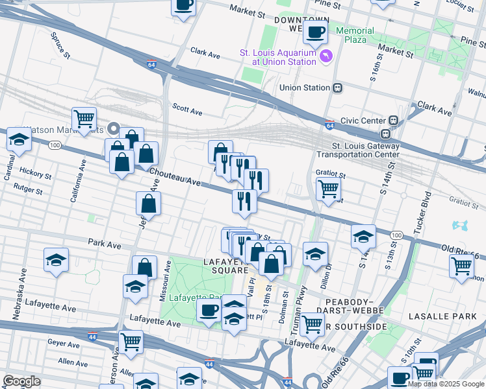Viewport: 486px width, 389px height.
Task: Click the Memorial Plaza park label
Action: [355, 35]
